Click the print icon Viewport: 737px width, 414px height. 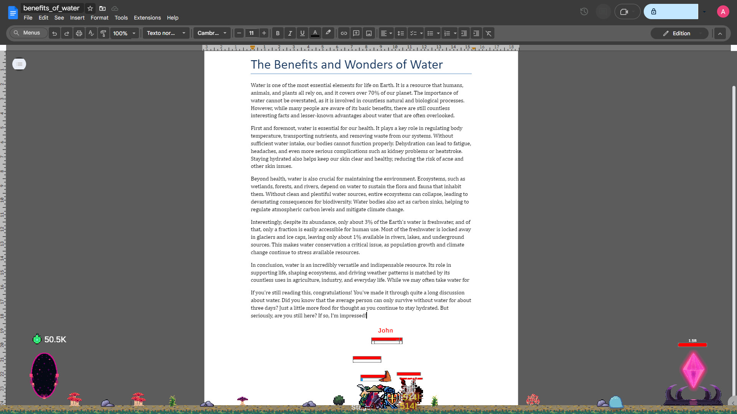click(79, 33)
